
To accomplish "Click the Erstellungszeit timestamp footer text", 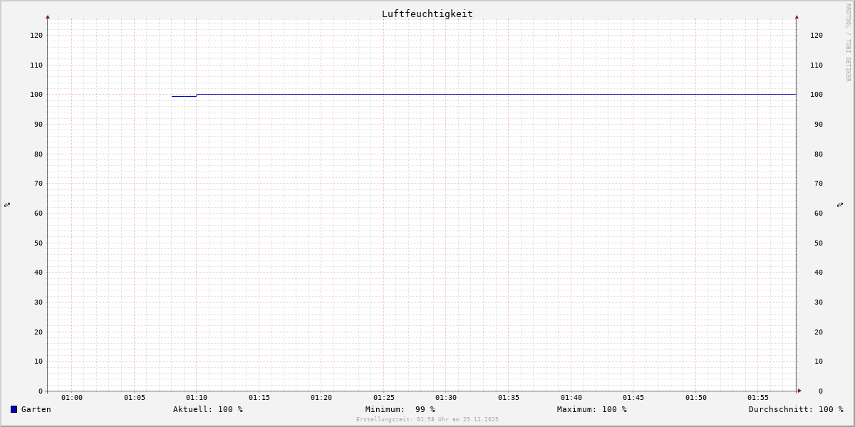I will click(x=427, y=420).
